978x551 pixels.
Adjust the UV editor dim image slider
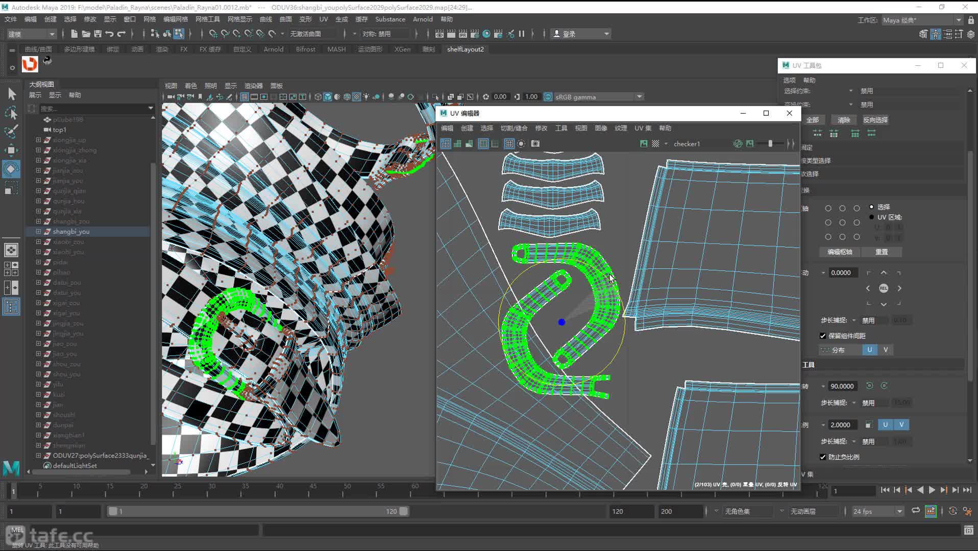click(770, 144)
